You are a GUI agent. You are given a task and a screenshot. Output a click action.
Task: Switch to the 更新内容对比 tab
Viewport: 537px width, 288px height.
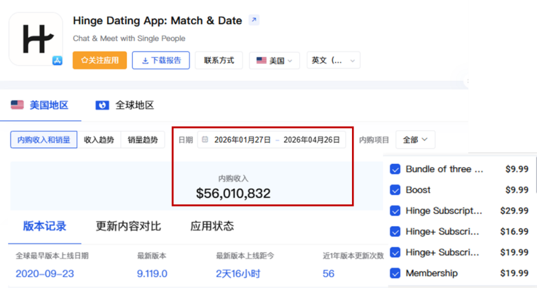point(128,226)
